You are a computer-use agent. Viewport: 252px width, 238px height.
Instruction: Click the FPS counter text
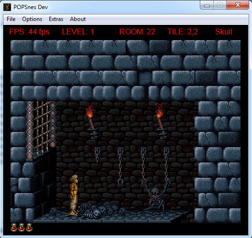click(29, 32)
